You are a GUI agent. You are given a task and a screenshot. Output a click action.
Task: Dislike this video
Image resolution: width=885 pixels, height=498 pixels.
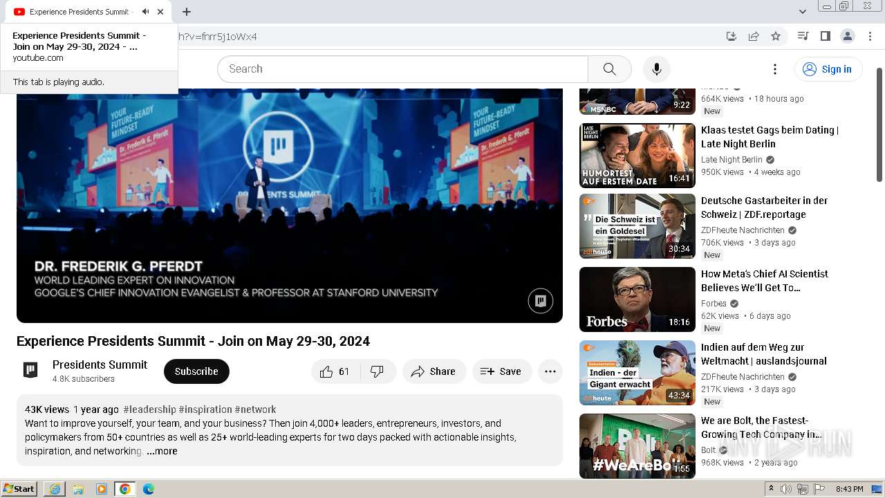pyautogui.click(x=378, y=371)
